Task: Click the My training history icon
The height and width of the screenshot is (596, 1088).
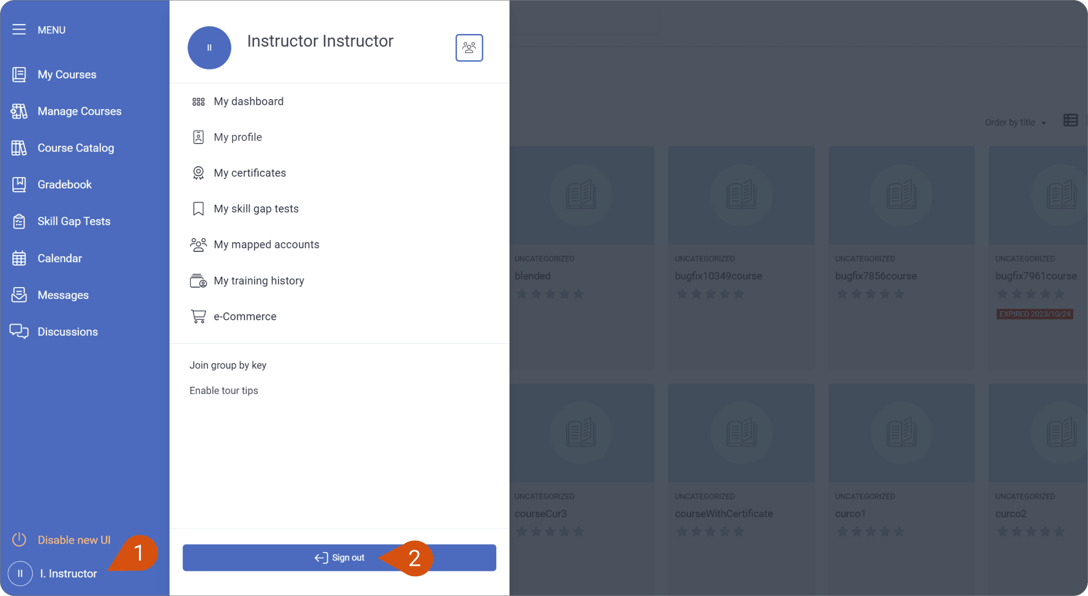Action: (199, 281)
